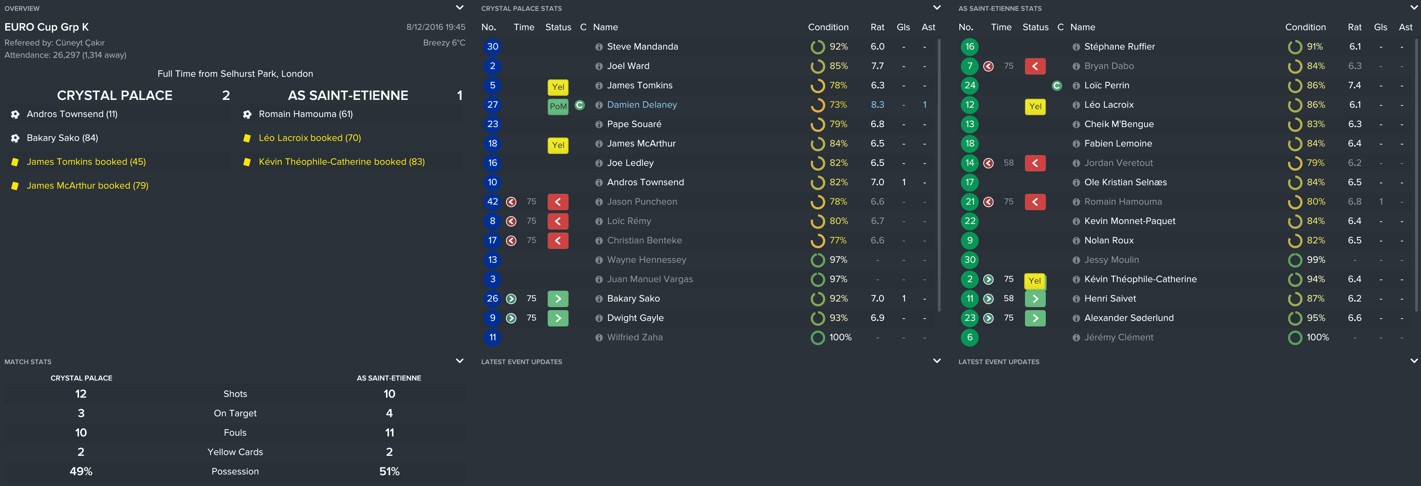Click shirt number 16 badge for Stéphane Ruffier
This screenshot has height=486, width=1421.
tap(969, 47)
